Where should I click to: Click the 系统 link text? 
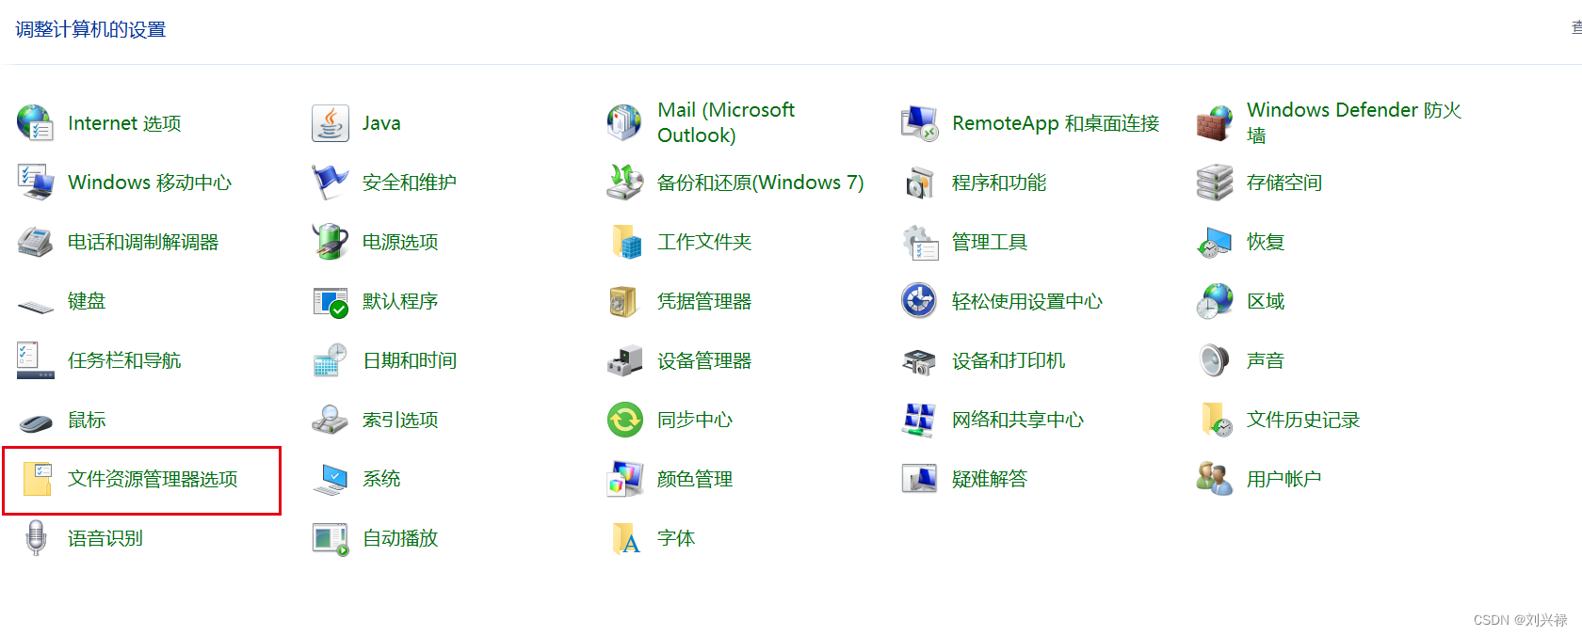381,479
